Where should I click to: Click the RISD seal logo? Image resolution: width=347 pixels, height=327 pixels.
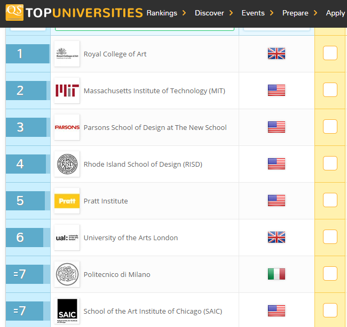click(x=67, y=164)
